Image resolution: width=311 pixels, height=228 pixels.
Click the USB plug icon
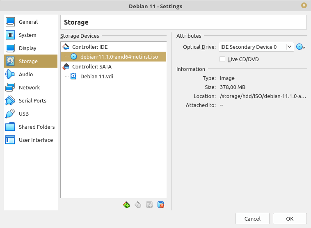click(x=10, y=114)
